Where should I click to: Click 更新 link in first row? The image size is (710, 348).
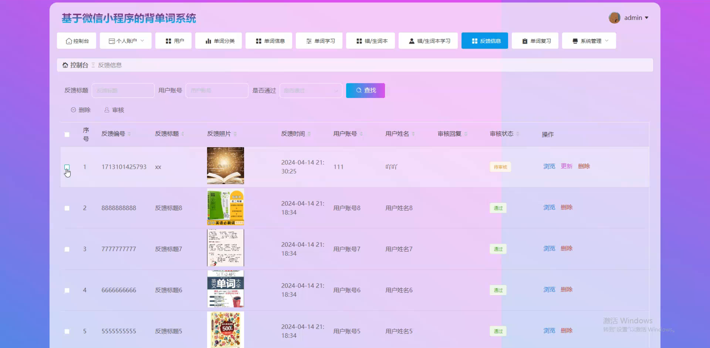click(566, 166)
